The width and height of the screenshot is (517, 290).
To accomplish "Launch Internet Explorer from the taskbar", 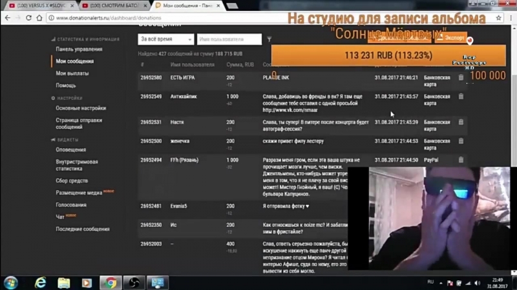I will point(40,283).
